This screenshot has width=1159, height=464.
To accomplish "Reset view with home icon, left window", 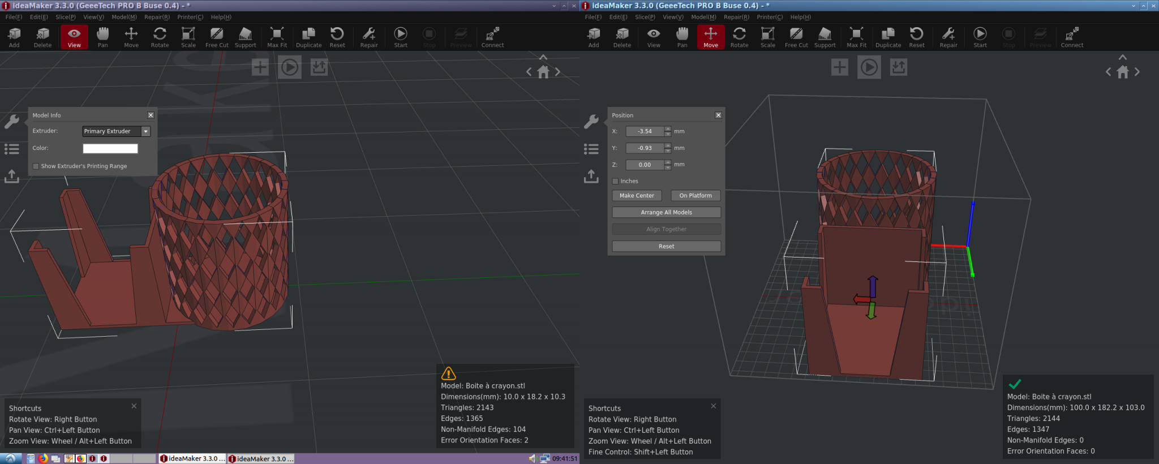I will pyautogui.click(x=543, y=72).
